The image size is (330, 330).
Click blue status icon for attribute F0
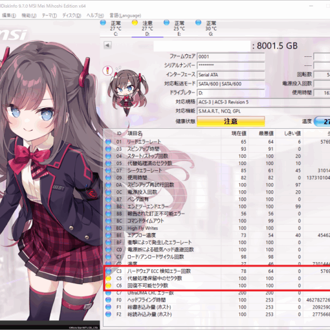point(108,300)
